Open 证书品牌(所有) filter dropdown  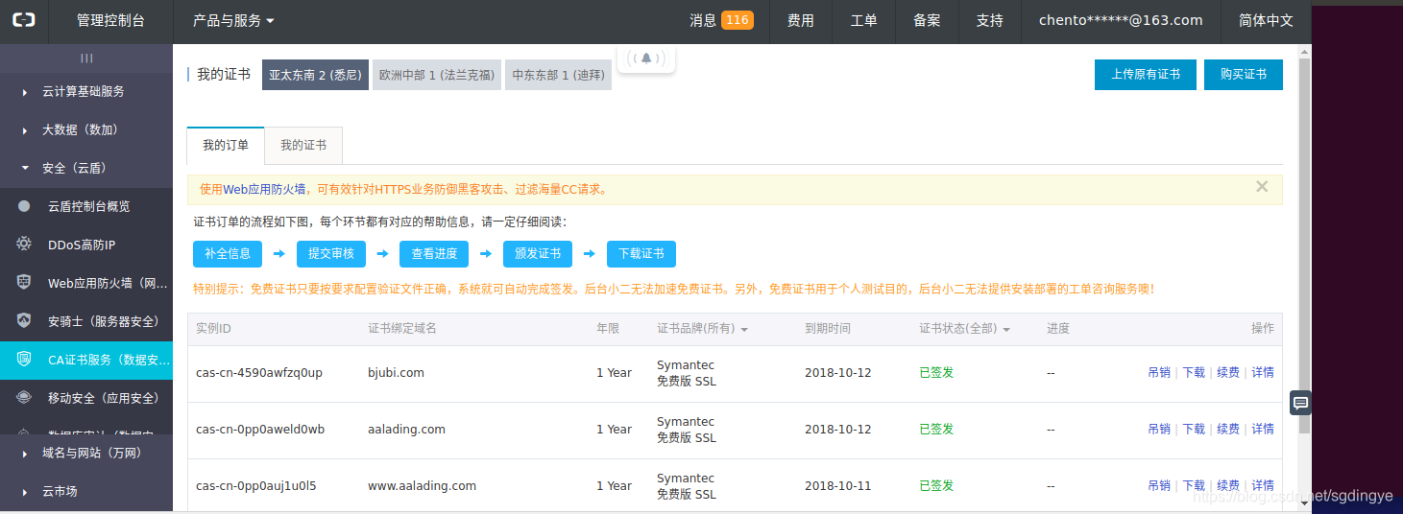[x=702, y=329]
